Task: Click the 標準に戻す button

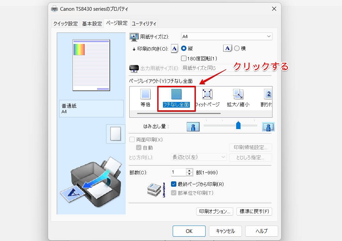Action: click(254, 212)
